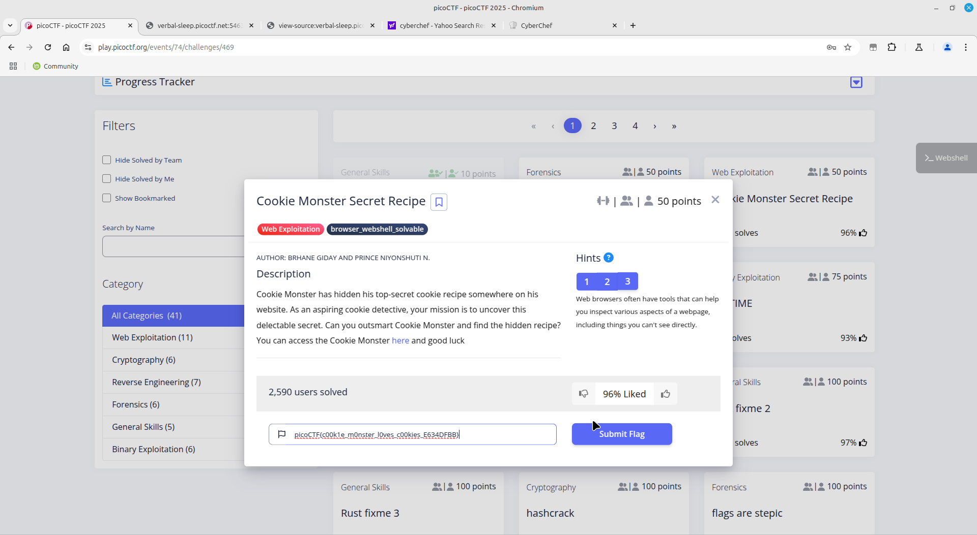This screenshot has width=977, height=535.
Task: Toggle Hide Solved by Me checkbox
Action: 107,179
